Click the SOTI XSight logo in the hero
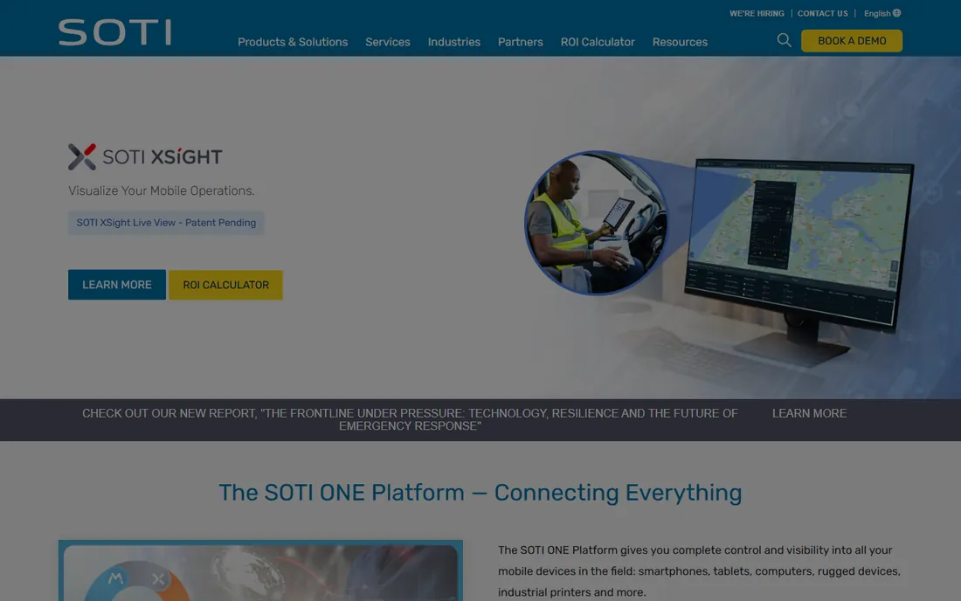The image size is (961, 601). click(145, 157)
